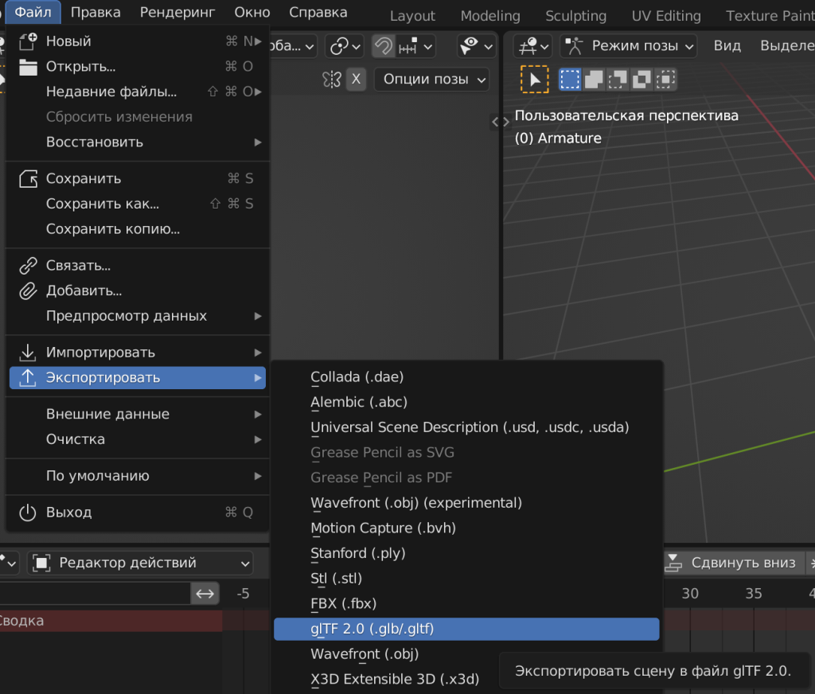This screenshot has height=694, width=815.
Task: Choose Открыть... in the file menu
Action: pyautogui.click(x=138, y=67)
